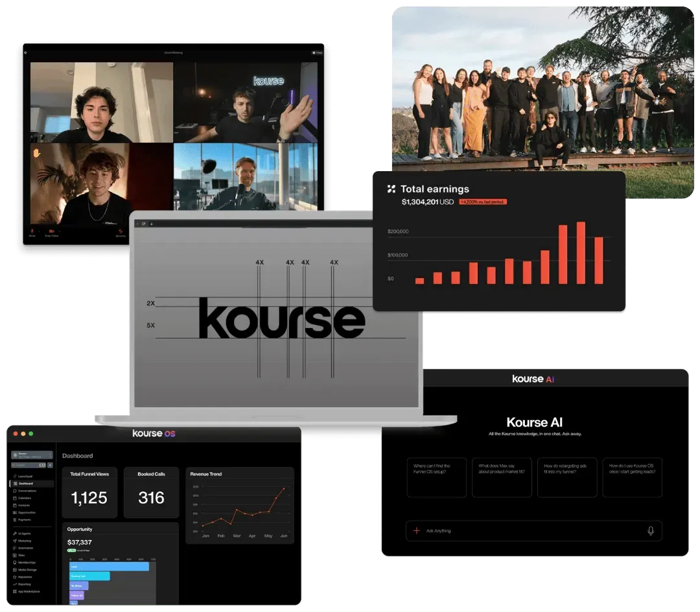Viewport: 700px width, 612px height.
Task: Click the microphone icon in Kourse AI
Action: (651, 531)
